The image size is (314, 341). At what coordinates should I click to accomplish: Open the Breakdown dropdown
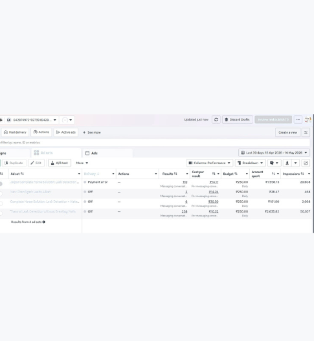[251, 163]
